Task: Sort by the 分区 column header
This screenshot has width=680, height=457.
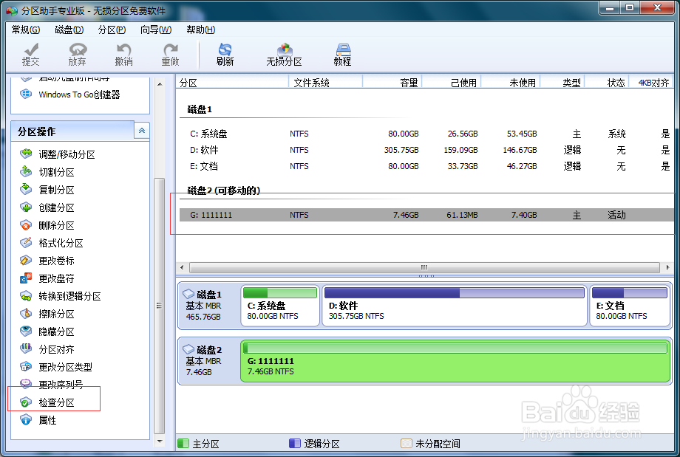Action: pos(232,82)
